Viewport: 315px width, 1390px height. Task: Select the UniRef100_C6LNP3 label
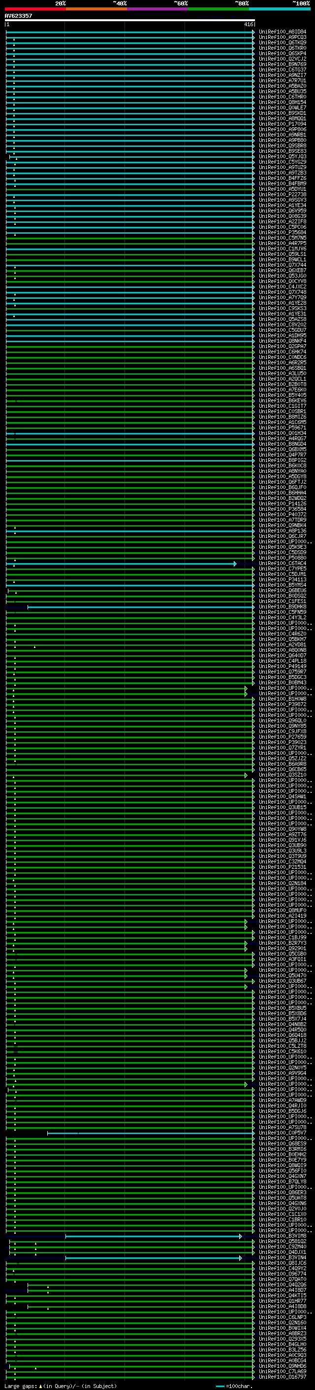click(283, 1318)
